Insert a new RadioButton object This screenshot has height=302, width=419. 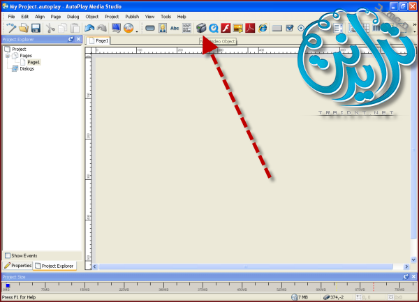[301, 28]
